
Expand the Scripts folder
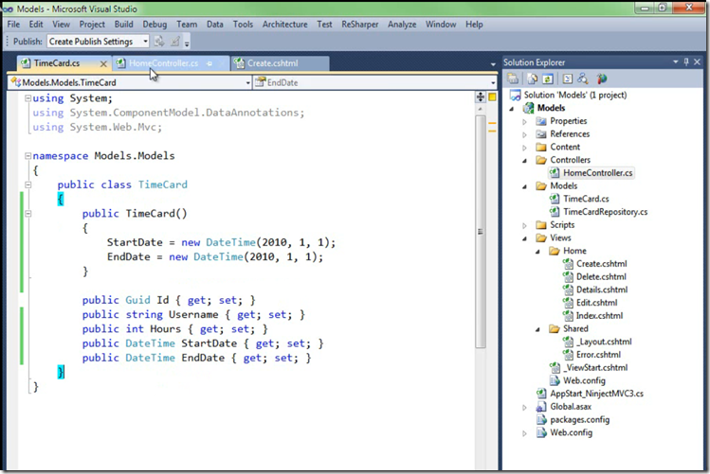[525, 225]
